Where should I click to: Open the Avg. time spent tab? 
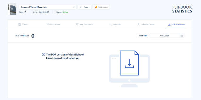84,24
